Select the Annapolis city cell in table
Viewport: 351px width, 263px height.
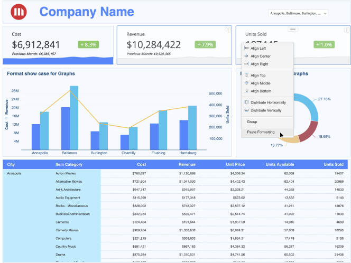click(x=15, y=173)
